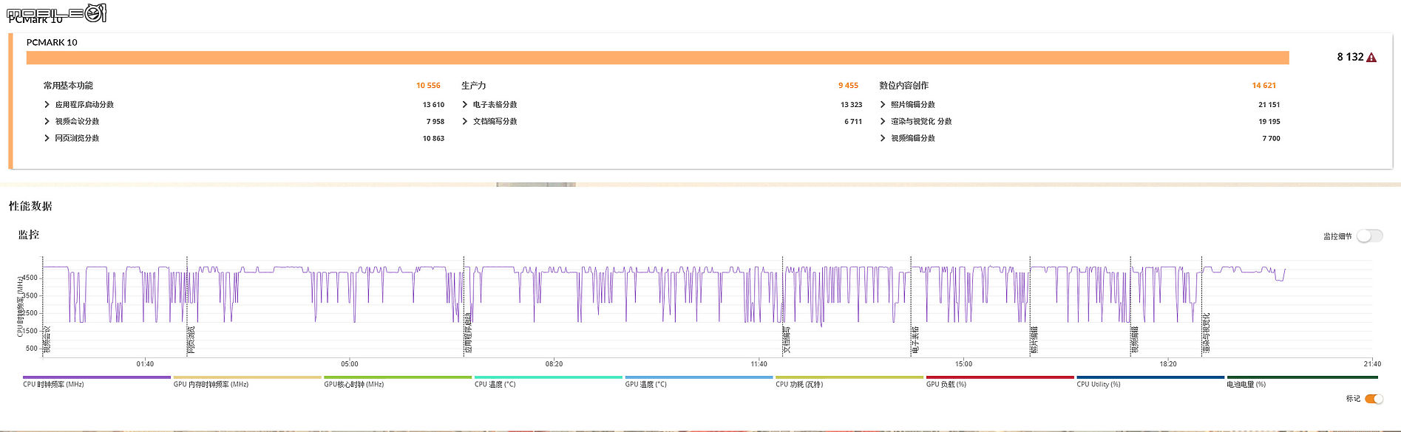Click the spreadsheet score 13 323
Screen dimensions: 1401x432
coord(851,105)
